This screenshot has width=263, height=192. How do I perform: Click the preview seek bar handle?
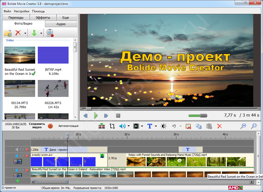(89, 109)
